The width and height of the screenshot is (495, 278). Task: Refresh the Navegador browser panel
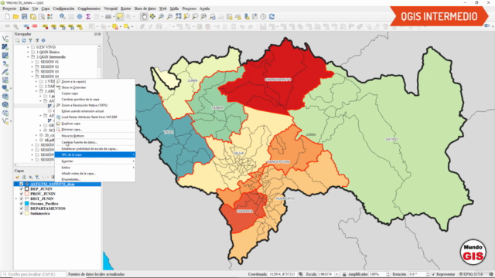24,40
